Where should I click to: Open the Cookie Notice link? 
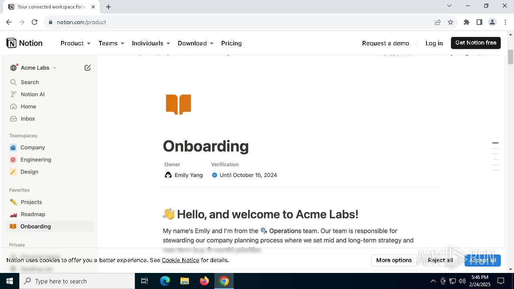click(180, 260)
